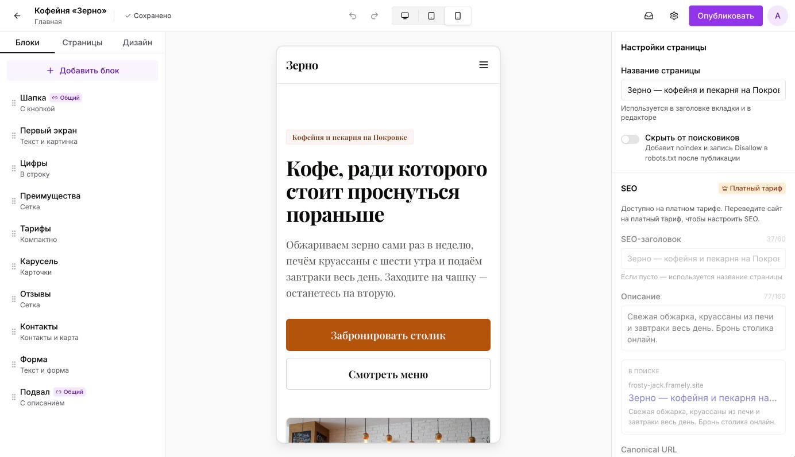Click the Описание text area
This screenshot has width=795, height=457.
[703, 328]
